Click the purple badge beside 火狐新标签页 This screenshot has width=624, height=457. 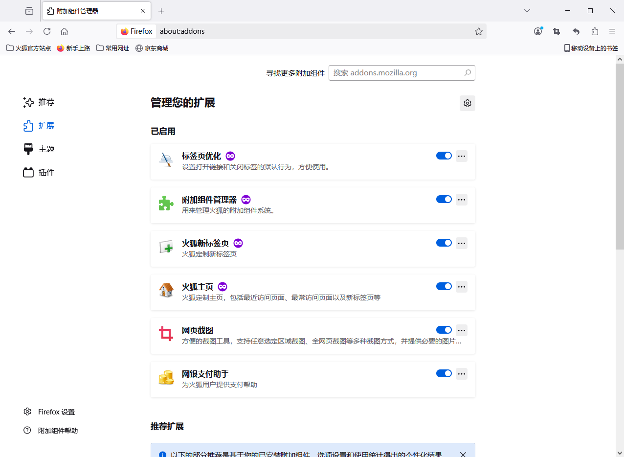pos(238,243)
